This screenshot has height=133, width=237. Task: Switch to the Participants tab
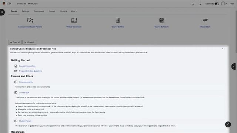[x=39, y=11]
